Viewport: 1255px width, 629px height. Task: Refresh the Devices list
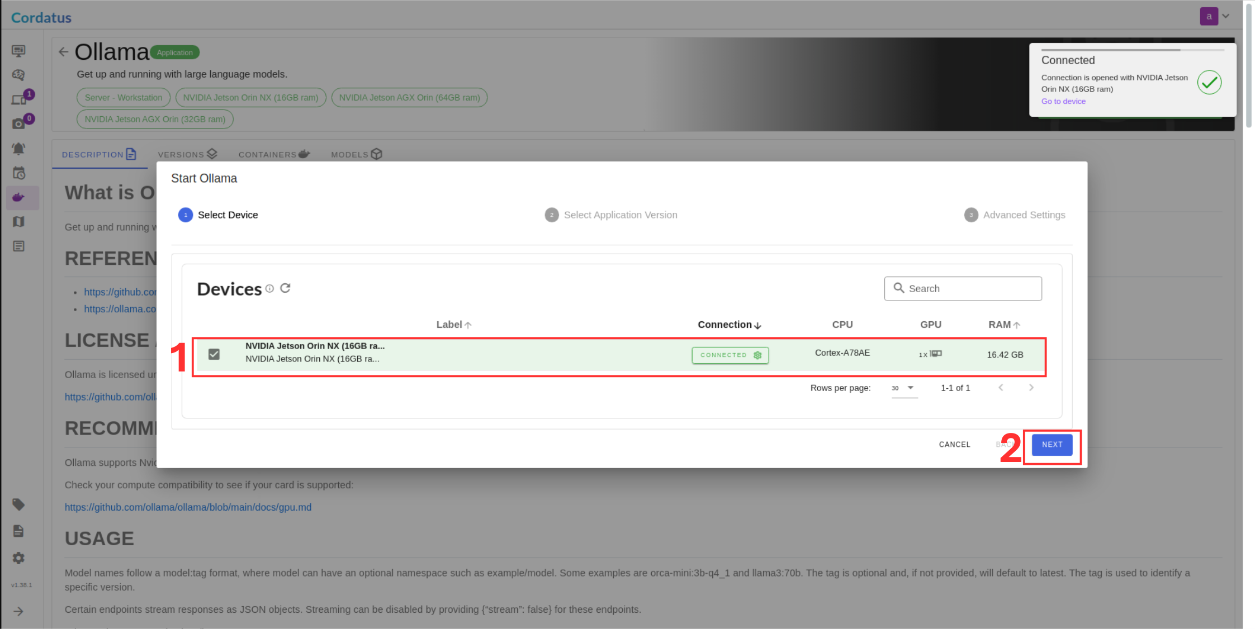click(x=285, y=288)
